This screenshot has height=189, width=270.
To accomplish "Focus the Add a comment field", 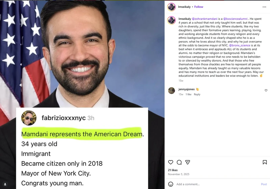I will [217, 184].
